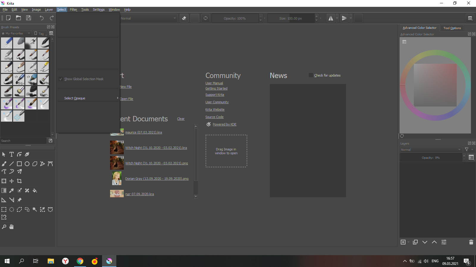
Task: Open the Filter menu
Action: (73, 9)
